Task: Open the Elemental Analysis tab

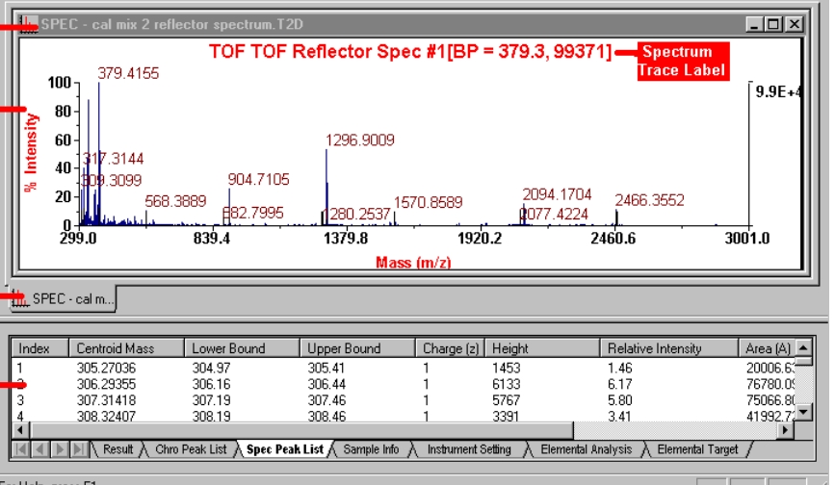Action: coord(587,449)
